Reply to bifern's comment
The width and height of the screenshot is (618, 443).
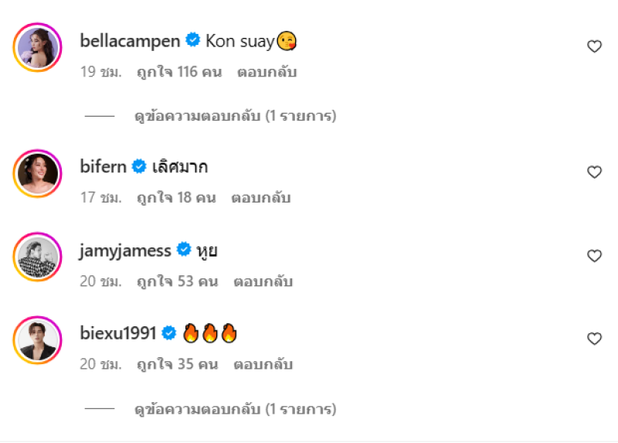coord(261,198)
